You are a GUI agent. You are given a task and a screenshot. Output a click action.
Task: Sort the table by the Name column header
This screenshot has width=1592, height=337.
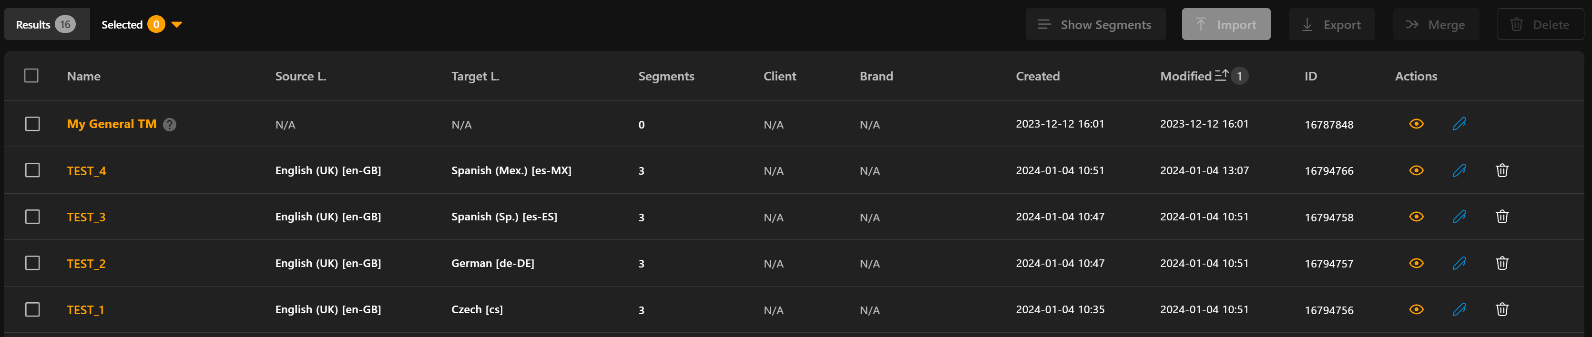(83, 76)
